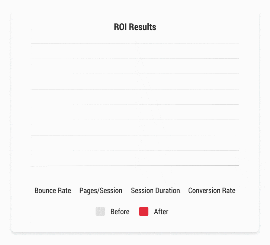Click the empty plot area above Conversion Rate

point(212,105)
